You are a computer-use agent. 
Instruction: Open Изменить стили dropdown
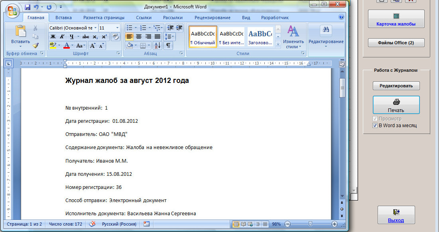coord(293,37)
